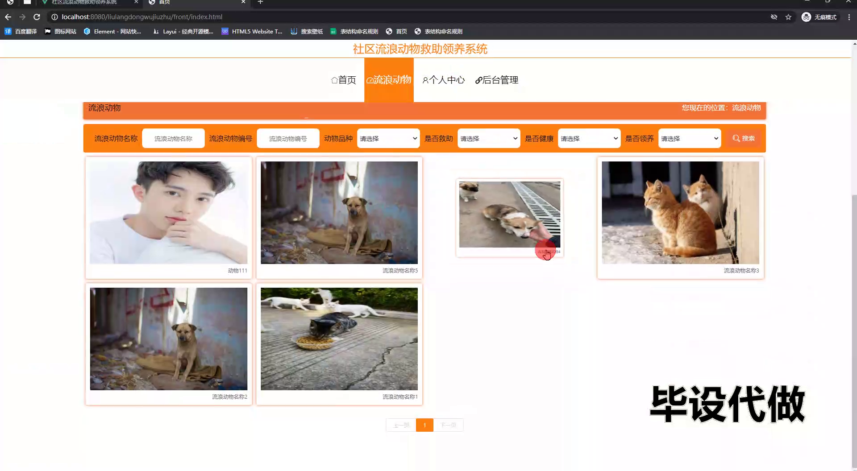The height and width of the screenshot is (471, 857).
Task: Open the corgi puppy card image
Action: click(x=510, y=215)
